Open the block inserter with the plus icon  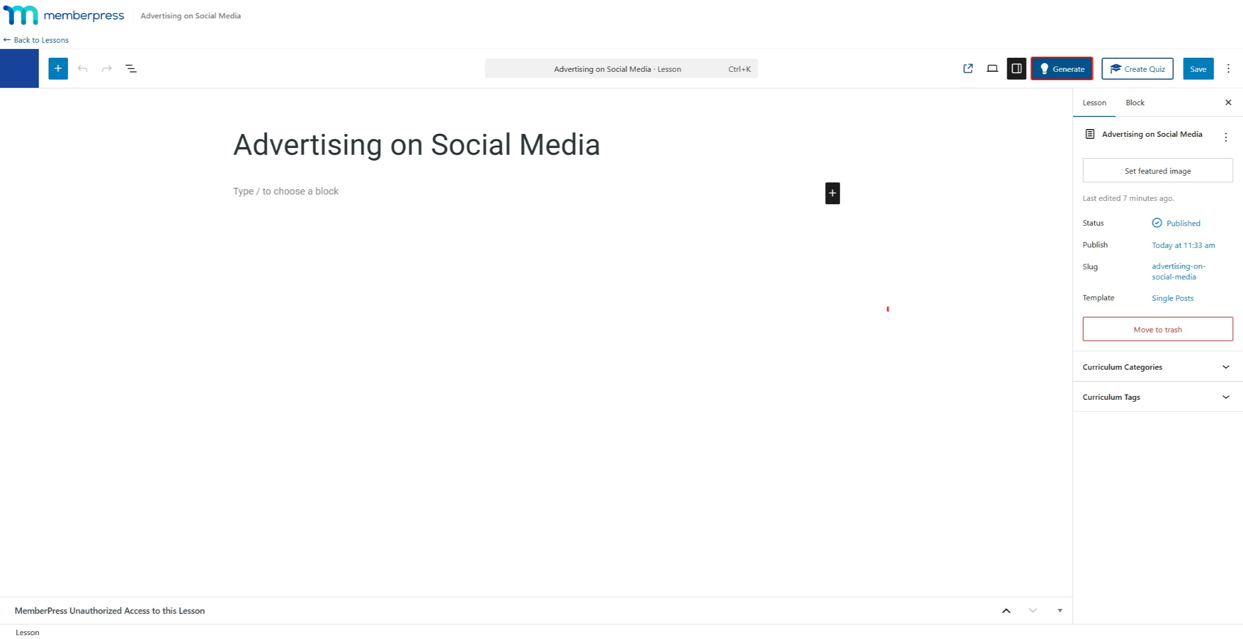tap(58, 68)
